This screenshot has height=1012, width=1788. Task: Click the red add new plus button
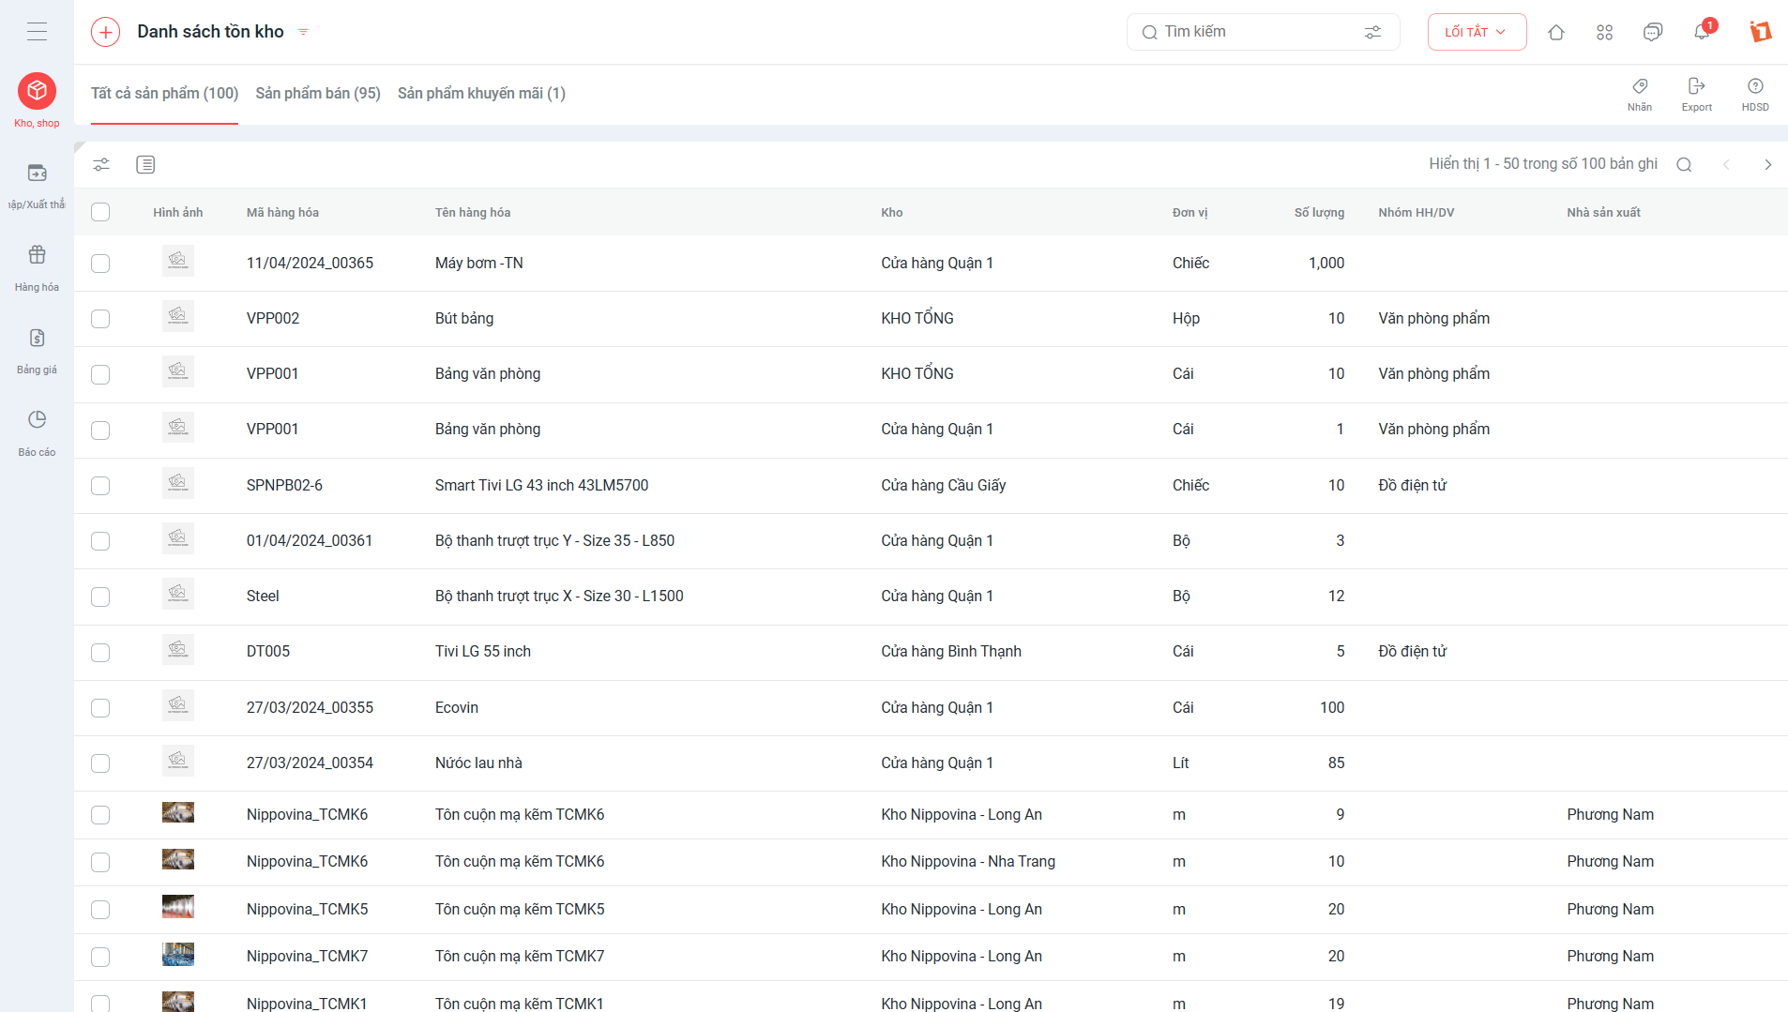point(105,32)
